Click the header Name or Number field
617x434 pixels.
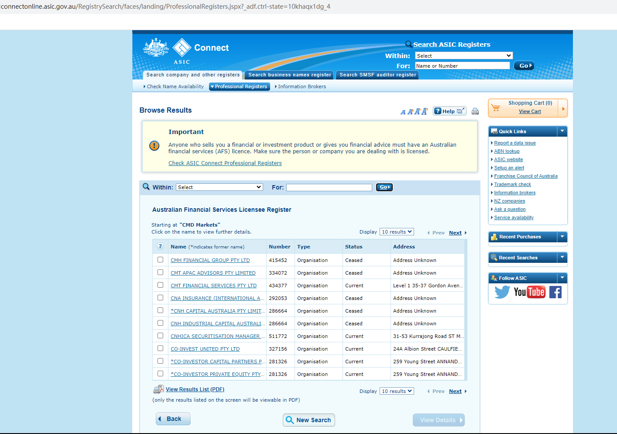463,65
